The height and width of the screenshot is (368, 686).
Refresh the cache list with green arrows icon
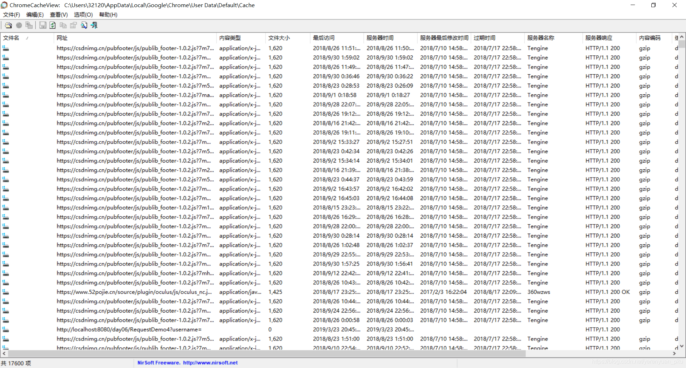click(x=53, y=25)
